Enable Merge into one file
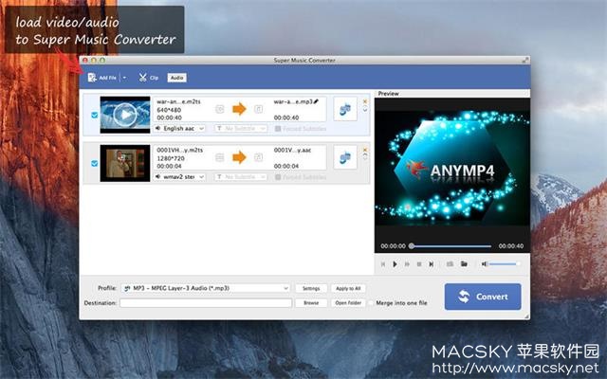 (x=371, y=303)
